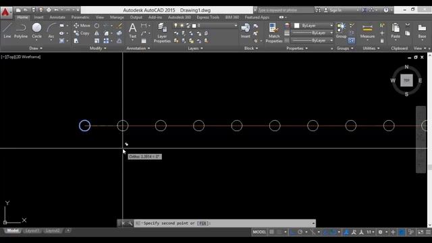The height and width of the screenshot is (243, 432).
Task: Click the Plot printer icon in quick access
Action: click(x=49, y=10)
